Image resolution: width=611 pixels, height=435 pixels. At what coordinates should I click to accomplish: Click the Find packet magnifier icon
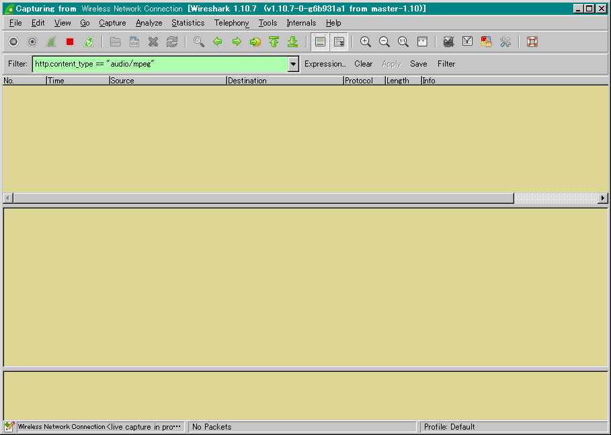point(198,42)
